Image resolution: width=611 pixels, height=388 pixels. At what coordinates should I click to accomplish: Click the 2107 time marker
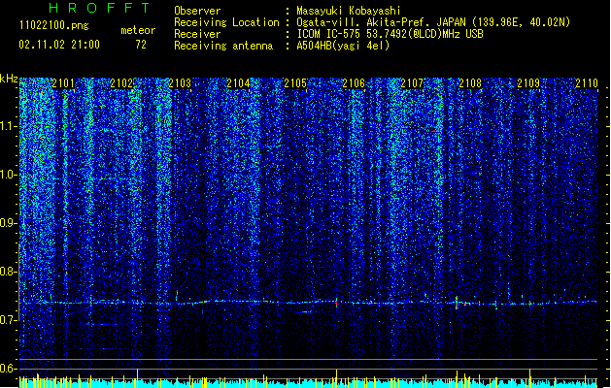click(x=412, y=83)
